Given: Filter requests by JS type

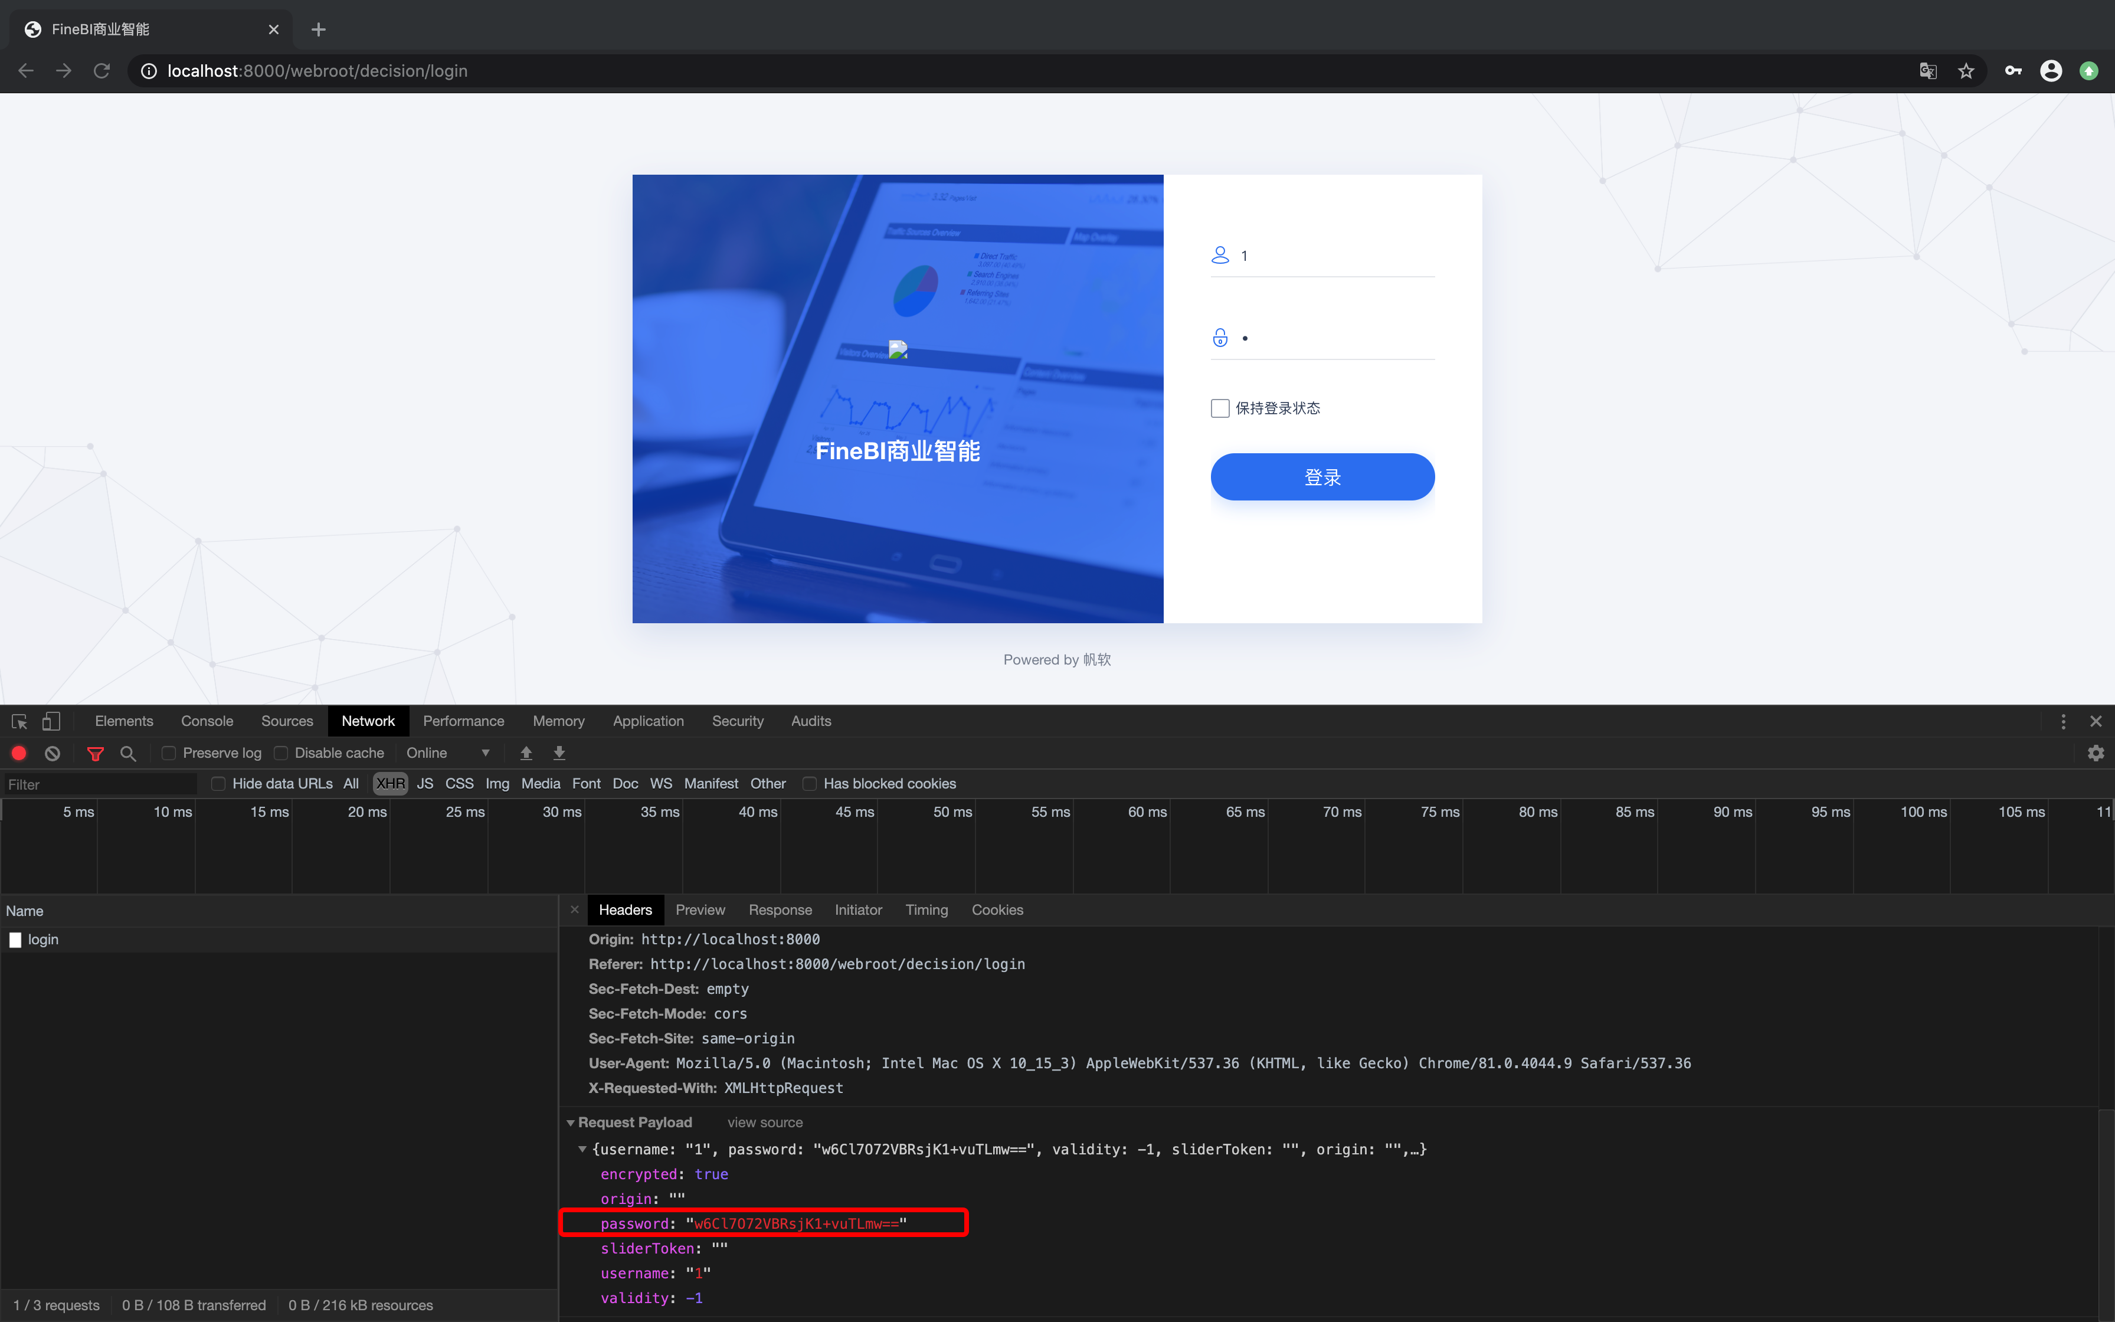Looking at the screenshot, I should 425,783.
